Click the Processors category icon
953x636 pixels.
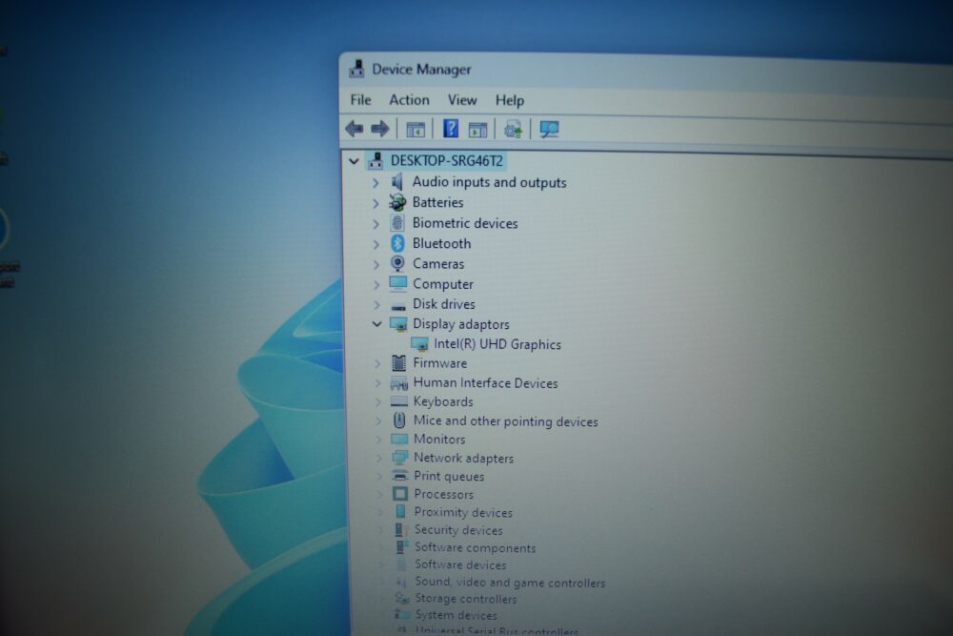(x=400, y=494)
